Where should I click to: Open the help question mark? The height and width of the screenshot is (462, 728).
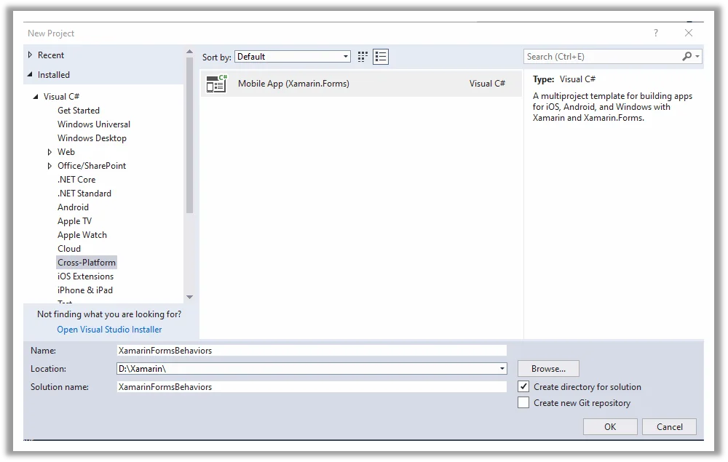tap(656, 33)
